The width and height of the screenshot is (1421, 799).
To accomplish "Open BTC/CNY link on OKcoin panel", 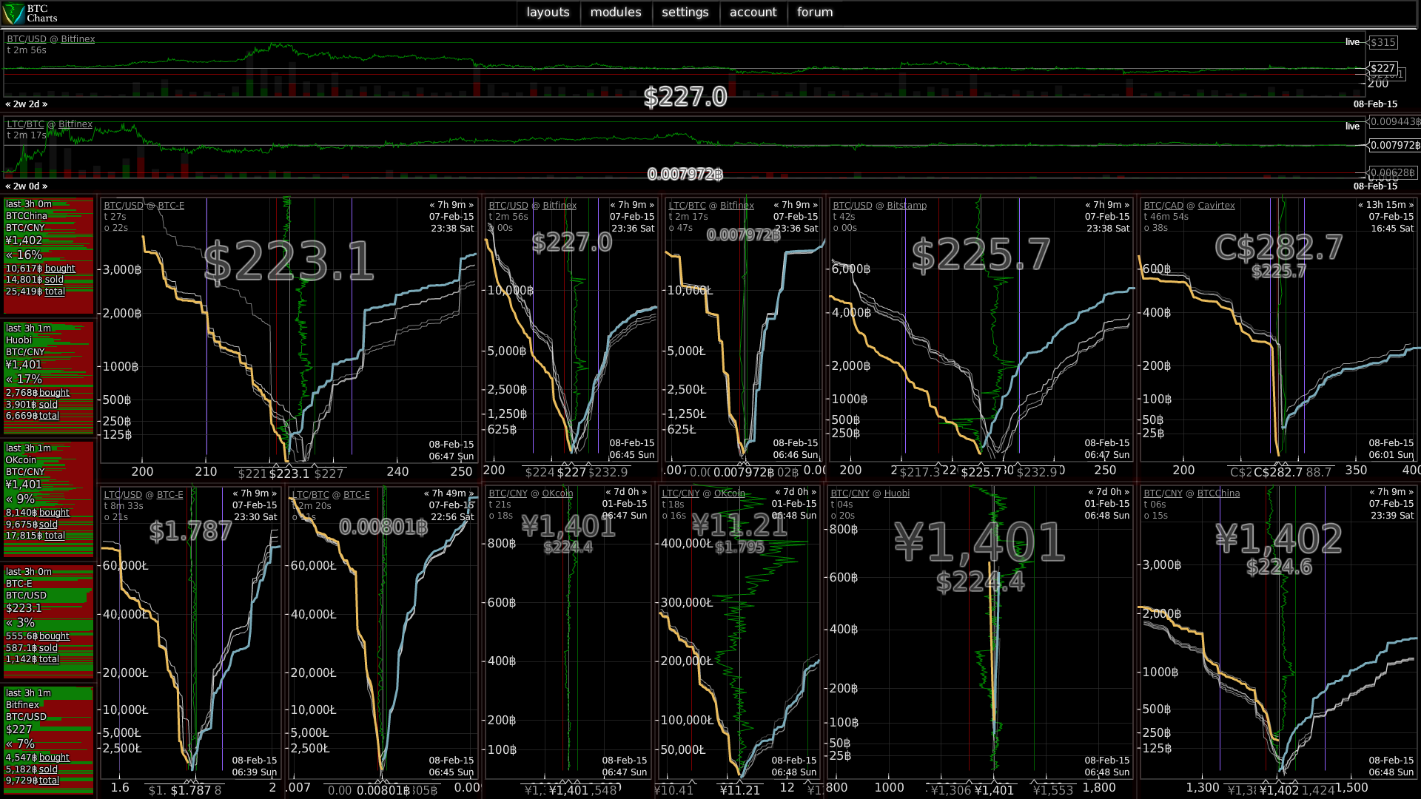I will pos(508,493).
